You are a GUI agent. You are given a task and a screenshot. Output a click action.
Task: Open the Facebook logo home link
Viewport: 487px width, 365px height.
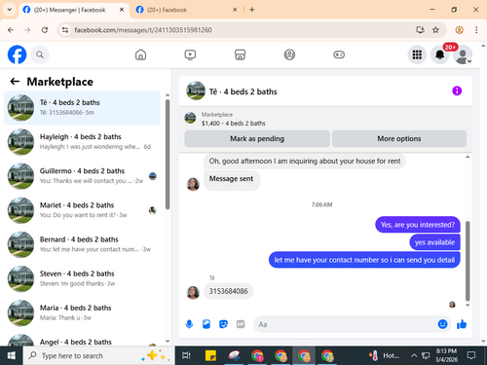coord(17,55)
